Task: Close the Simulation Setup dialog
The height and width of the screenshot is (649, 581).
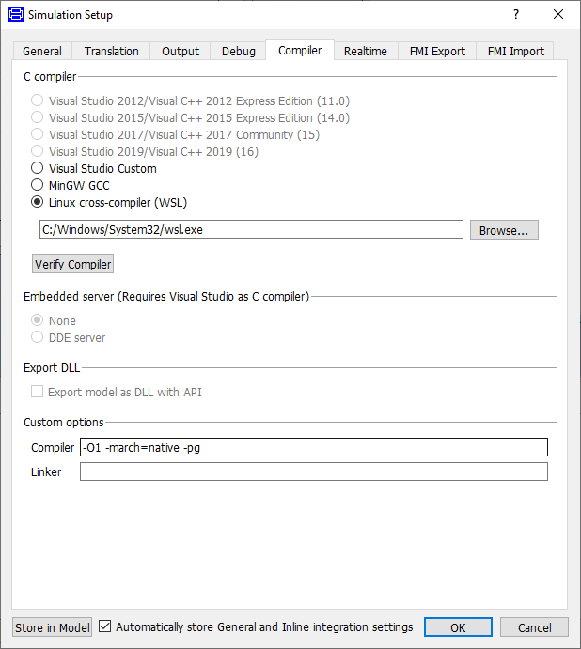Action: [x=558, y=15]
